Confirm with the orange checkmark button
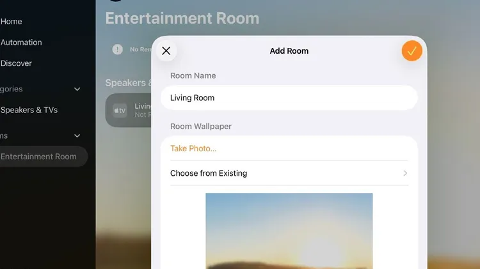 pos(412,51)
